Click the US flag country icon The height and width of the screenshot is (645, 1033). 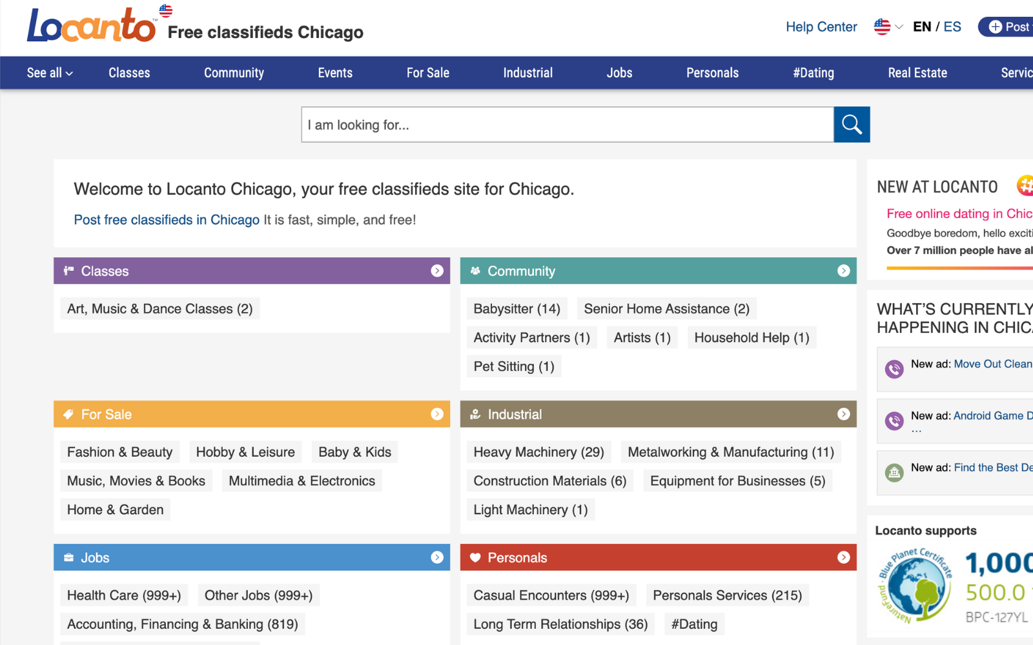click(882, 26)
